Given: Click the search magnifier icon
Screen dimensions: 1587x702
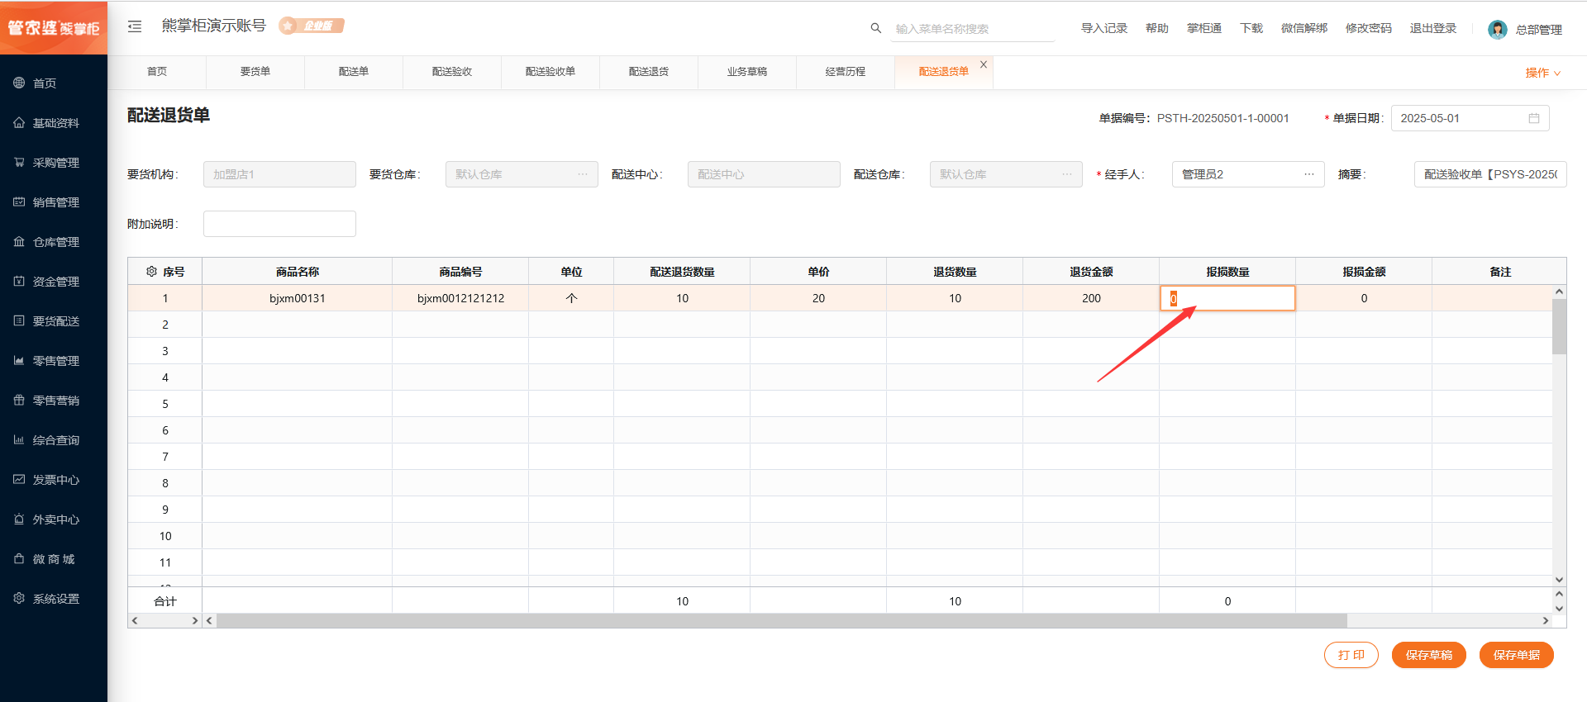Looking at the screenshot, I should (876, 28).
